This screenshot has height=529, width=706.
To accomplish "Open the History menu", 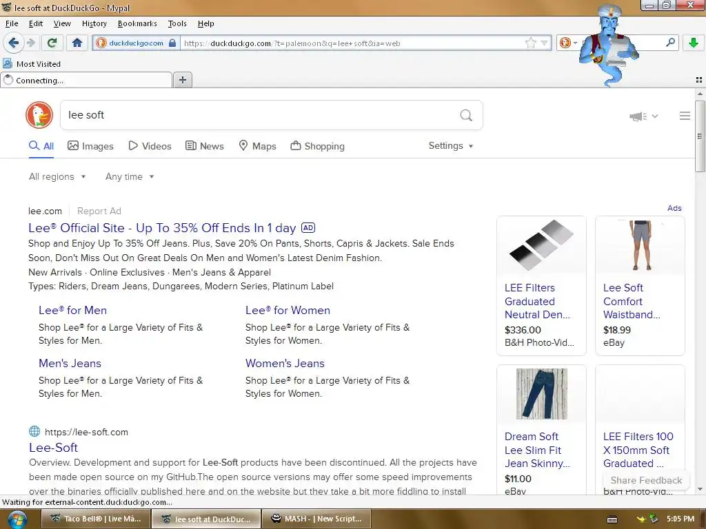I will (x=94, y=23).
